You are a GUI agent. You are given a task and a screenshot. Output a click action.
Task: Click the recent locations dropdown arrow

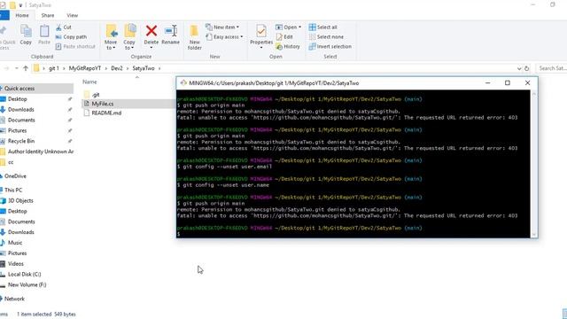[x=16, y=68]
